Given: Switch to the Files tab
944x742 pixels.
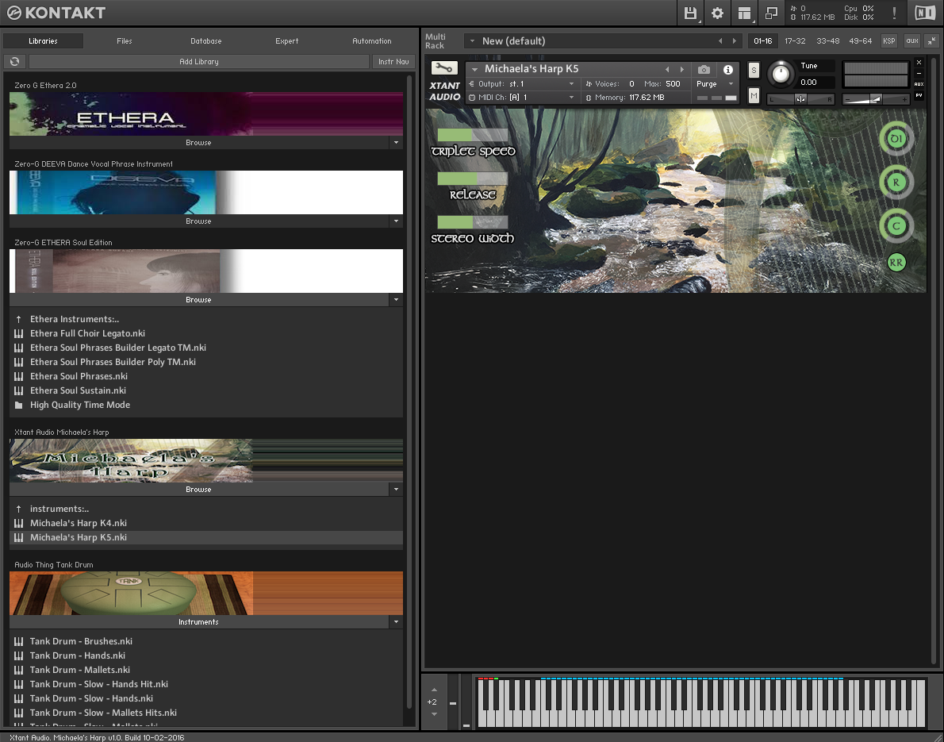Looking at the screenshot, I should click(x=125, y=41).
